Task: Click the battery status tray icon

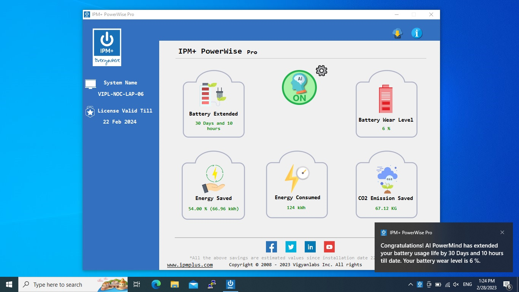Action: click(x=438, y=284)
